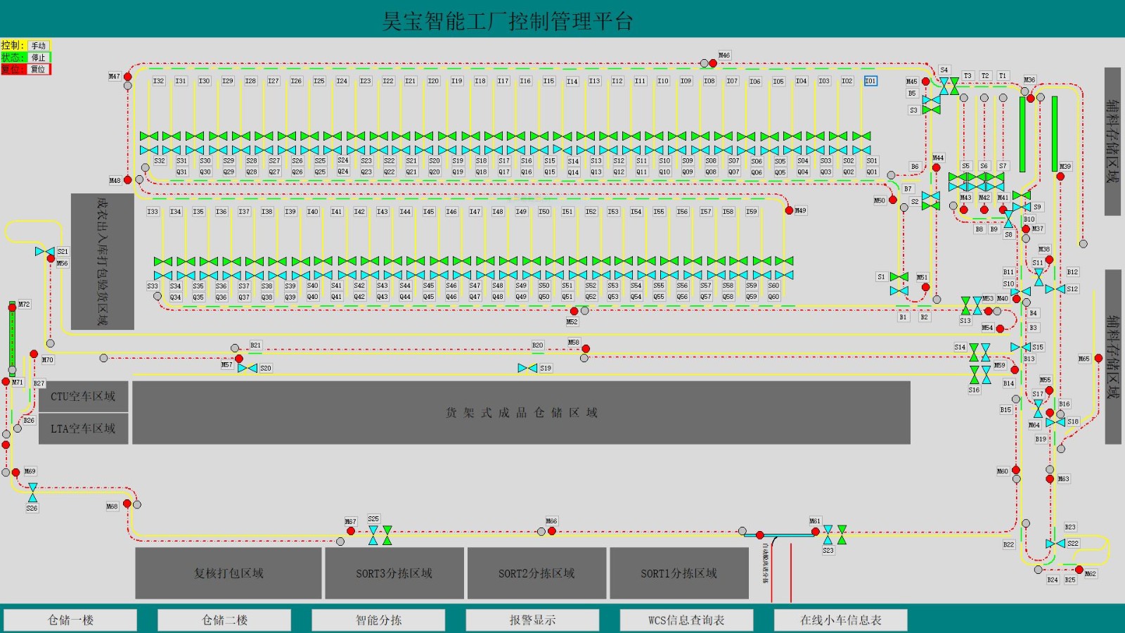
Task: Open the 仓储一楼 tab
Action: (70, 620)
